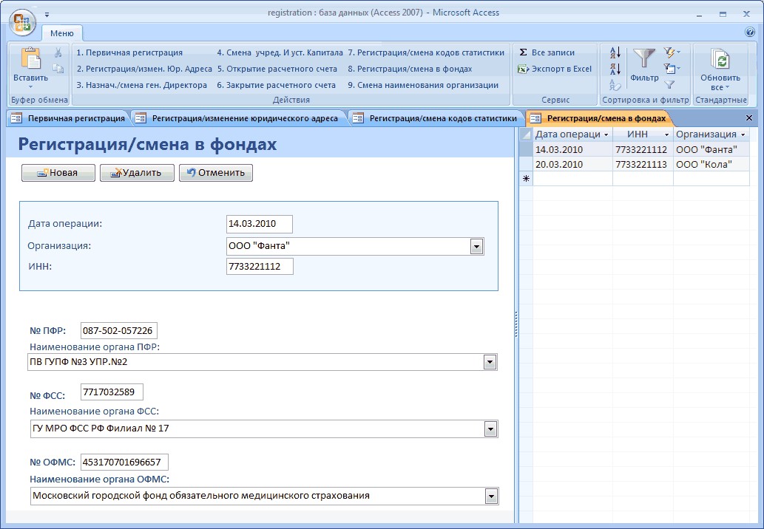Open the Вставить paste options arrow

(30, 87)
